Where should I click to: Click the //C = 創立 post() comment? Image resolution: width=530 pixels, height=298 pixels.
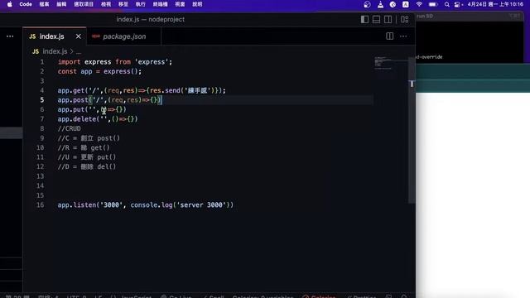89,138
